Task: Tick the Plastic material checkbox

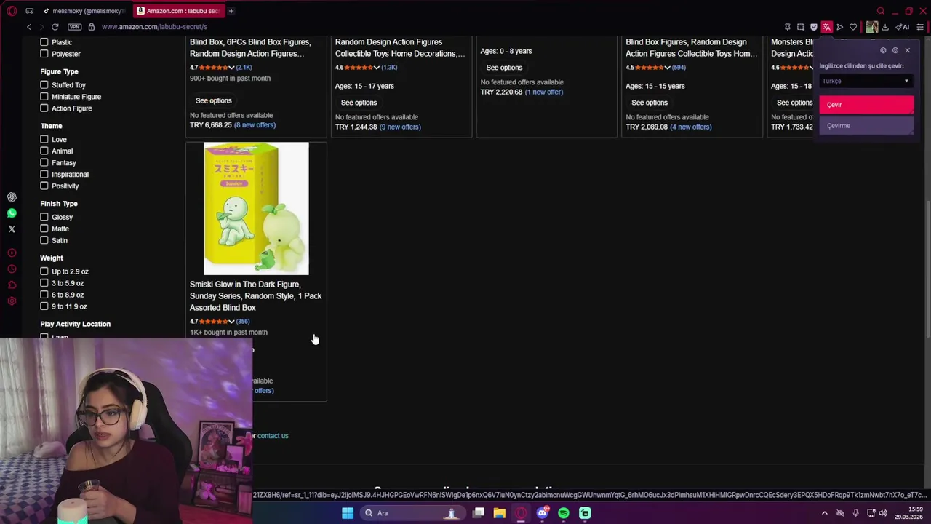Action: pos(44,42)
